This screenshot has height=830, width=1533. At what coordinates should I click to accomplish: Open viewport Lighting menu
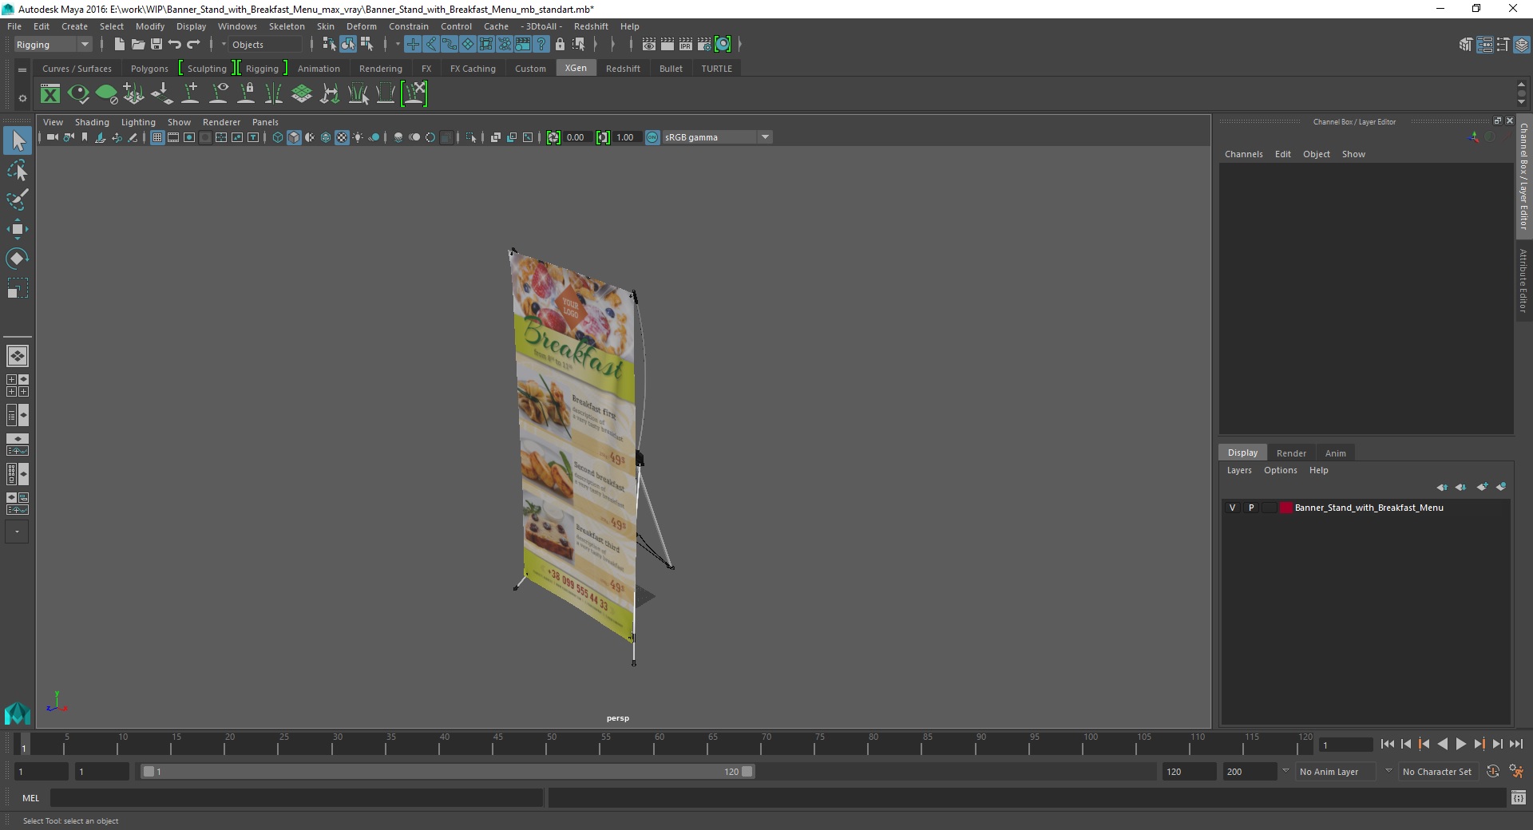pos(138,122)
